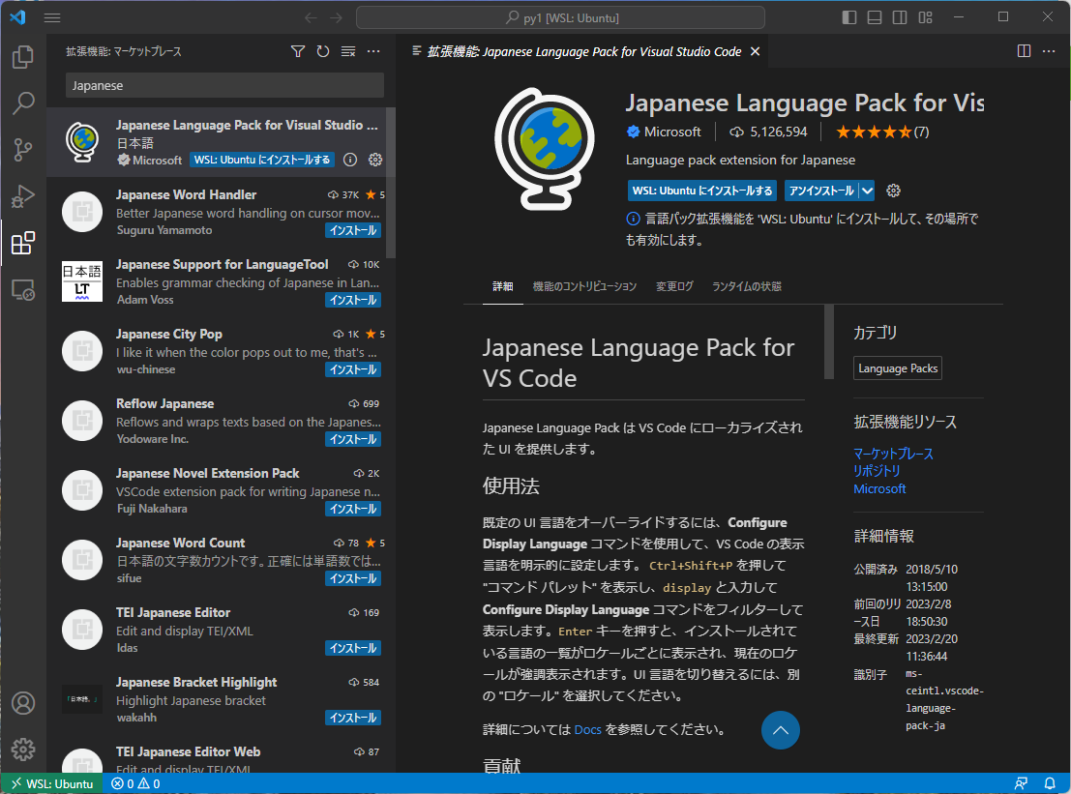
Task: Filter the extensions list
Action: [x=298, y=50]
